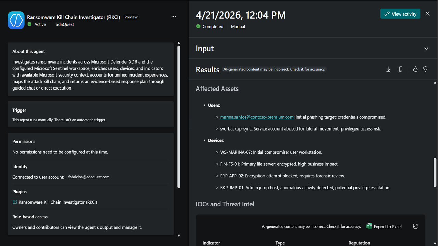This screenshot has height=246, width=438.
Task: Select the WS-MARINA-07 device entry
Action: click(x=271, y=152)
